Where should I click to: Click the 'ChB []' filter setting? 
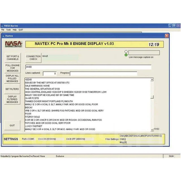pos(122,139)
